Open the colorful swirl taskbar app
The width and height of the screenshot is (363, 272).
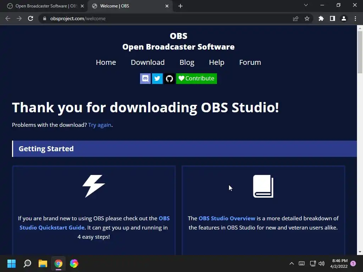(74, 263)
